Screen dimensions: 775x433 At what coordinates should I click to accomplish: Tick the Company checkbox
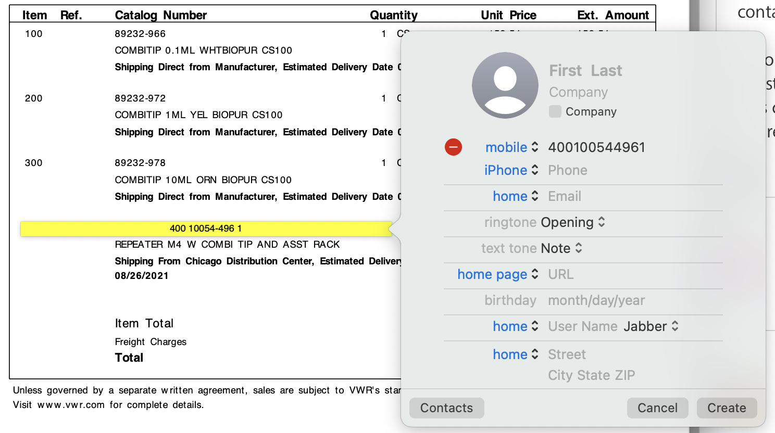555,111
